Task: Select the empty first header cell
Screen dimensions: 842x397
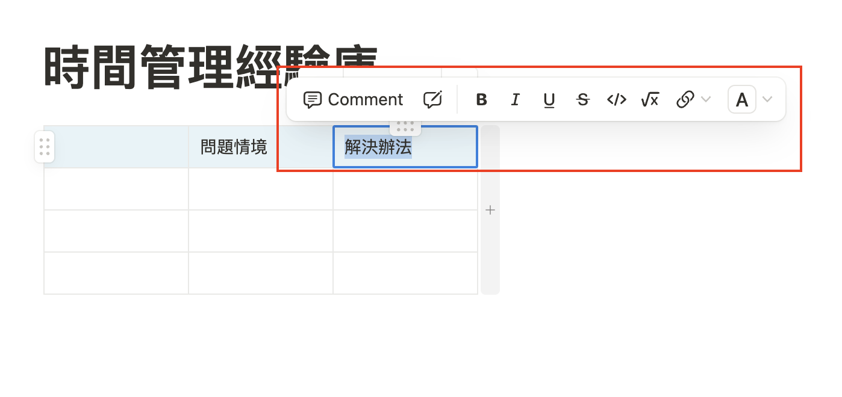Action: click(x=116, y=147)
